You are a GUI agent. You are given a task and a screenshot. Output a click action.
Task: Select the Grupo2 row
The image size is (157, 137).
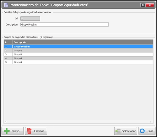(78, 50)
